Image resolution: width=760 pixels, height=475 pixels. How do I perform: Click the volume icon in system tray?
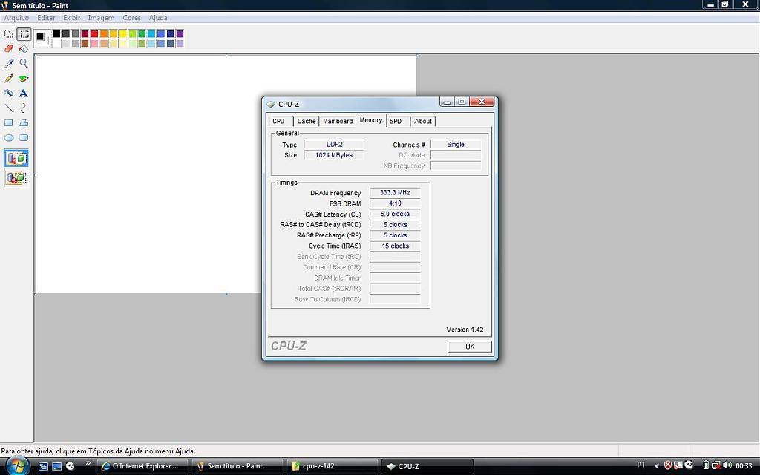[x=727, y=466]
